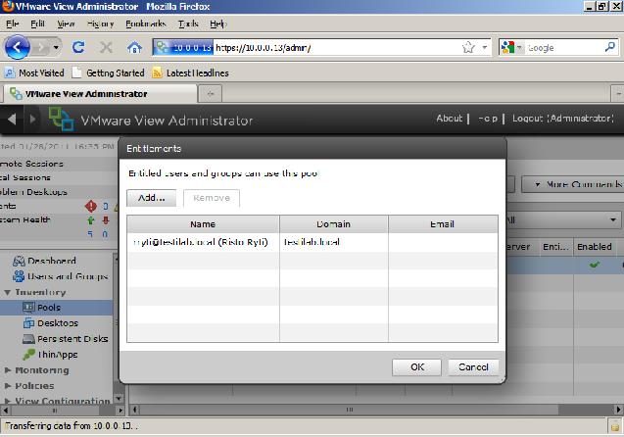Switch to the VMware View Administrator tab
This screenshot has height=437, width=624.
point(100,94)
